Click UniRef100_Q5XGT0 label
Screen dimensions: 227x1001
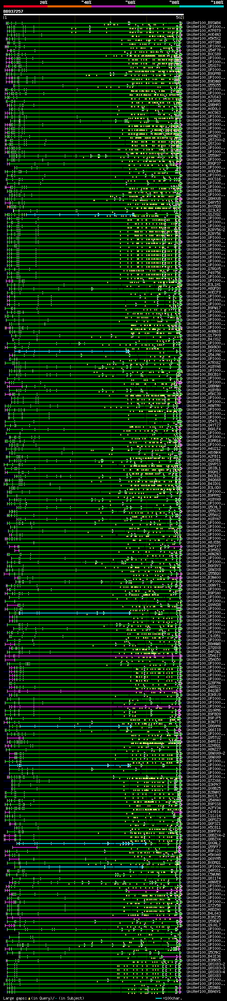coord(204,66)
